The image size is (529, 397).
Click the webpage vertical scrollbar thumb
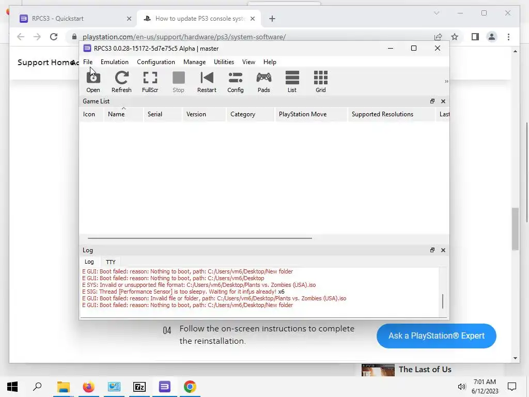click(x=515, y=229)
